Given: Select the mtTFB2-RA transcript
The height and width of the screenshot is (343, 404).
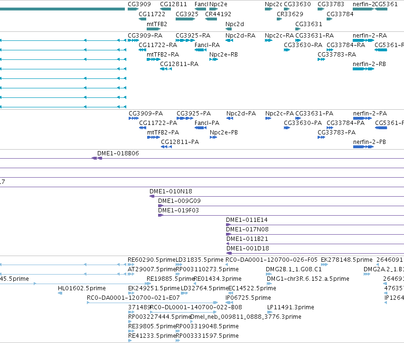Looking at the screenshot, I should pos(153,59).
